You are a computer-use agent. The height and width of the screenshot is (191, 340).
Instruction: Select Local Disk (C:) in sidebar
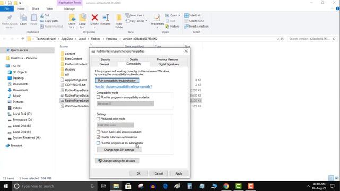pos(22,114)
